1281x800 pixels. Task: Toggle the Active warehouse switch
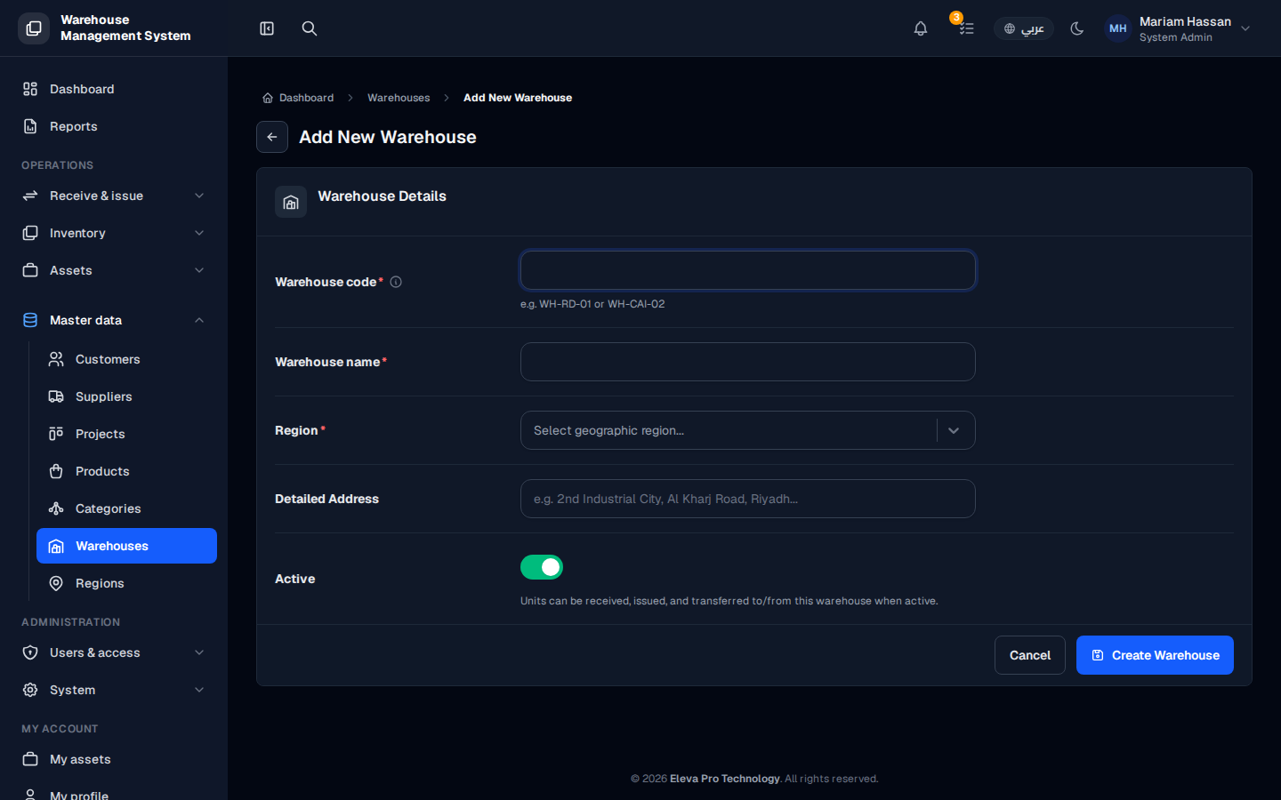tap(542, 567)
